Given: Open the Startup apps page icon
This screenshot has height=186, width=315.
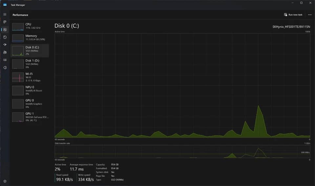Looking at the screenshot, I should click(x=5, y=45).
